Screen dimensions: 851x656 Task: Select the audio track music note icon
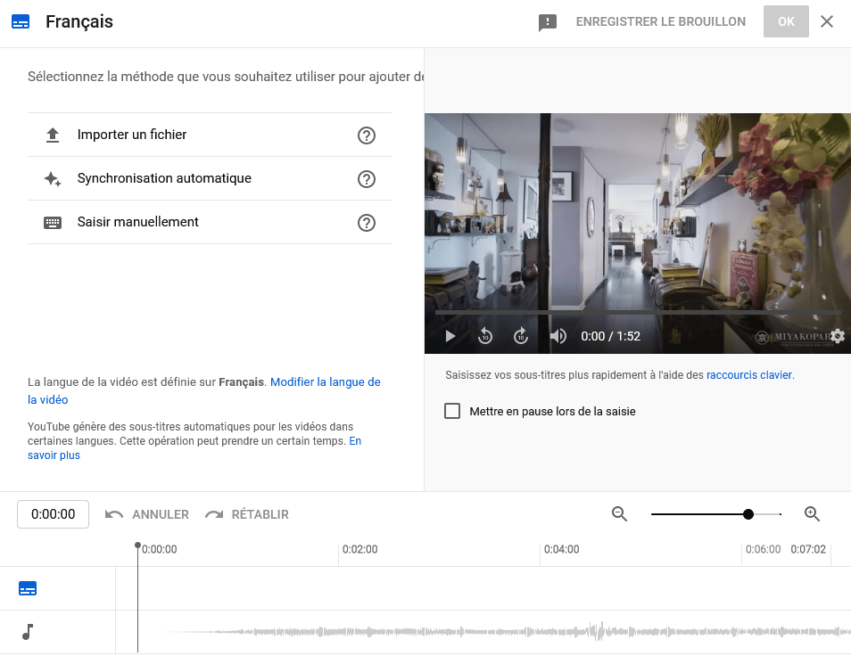(x=27, y=632)
